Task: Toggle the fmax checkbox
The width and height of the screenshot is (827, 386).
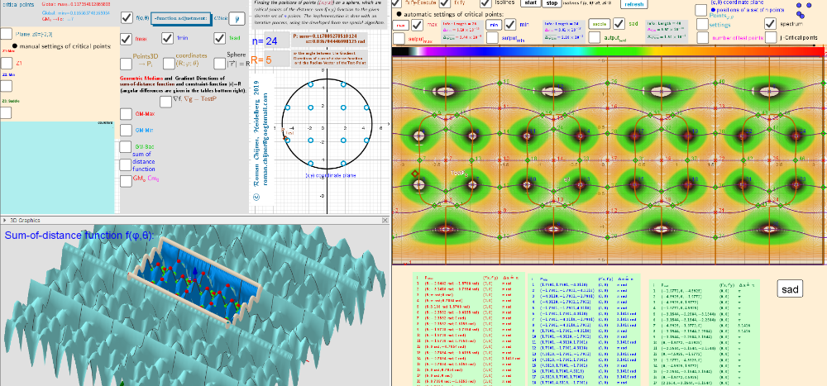Action: tap(126, 39)
